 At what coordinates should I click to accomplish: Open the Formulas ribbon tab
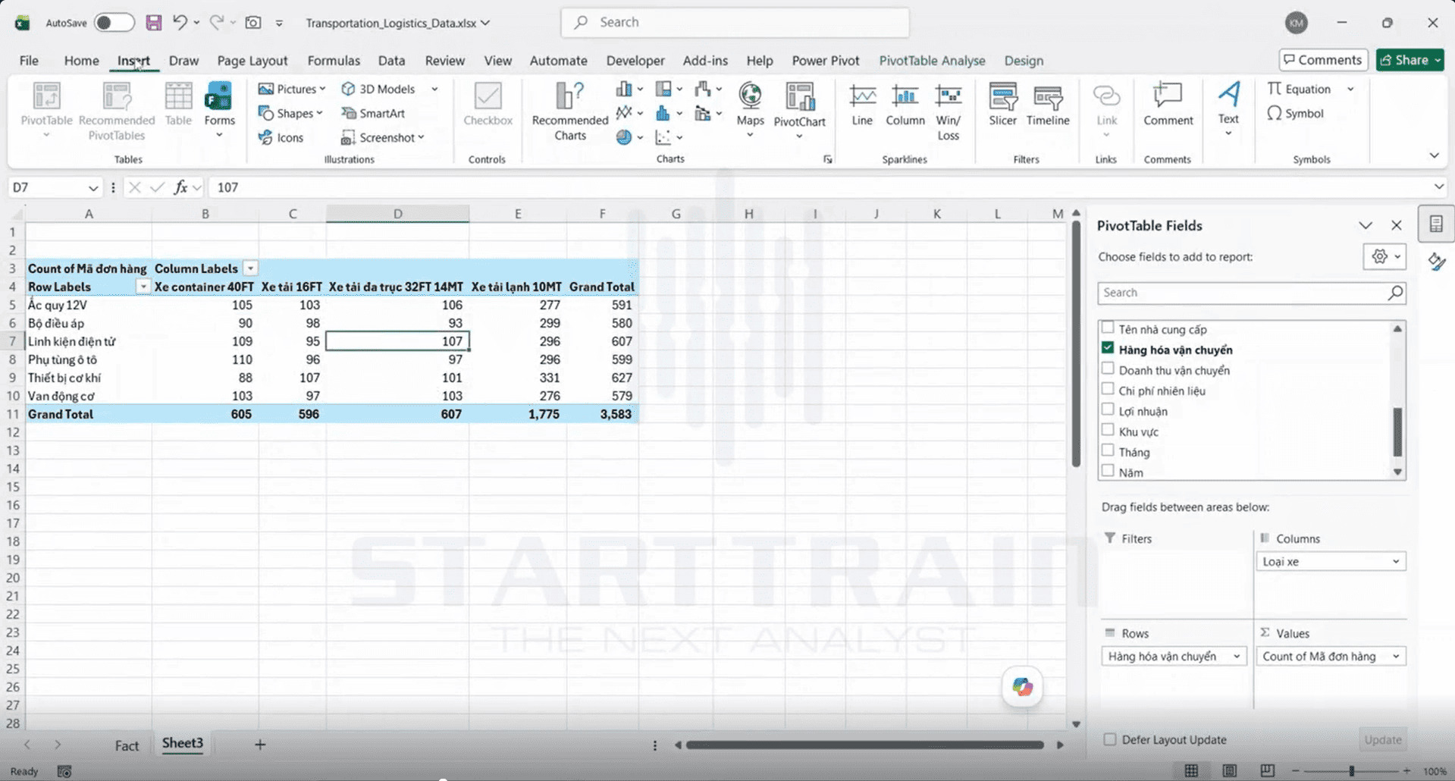334,61
